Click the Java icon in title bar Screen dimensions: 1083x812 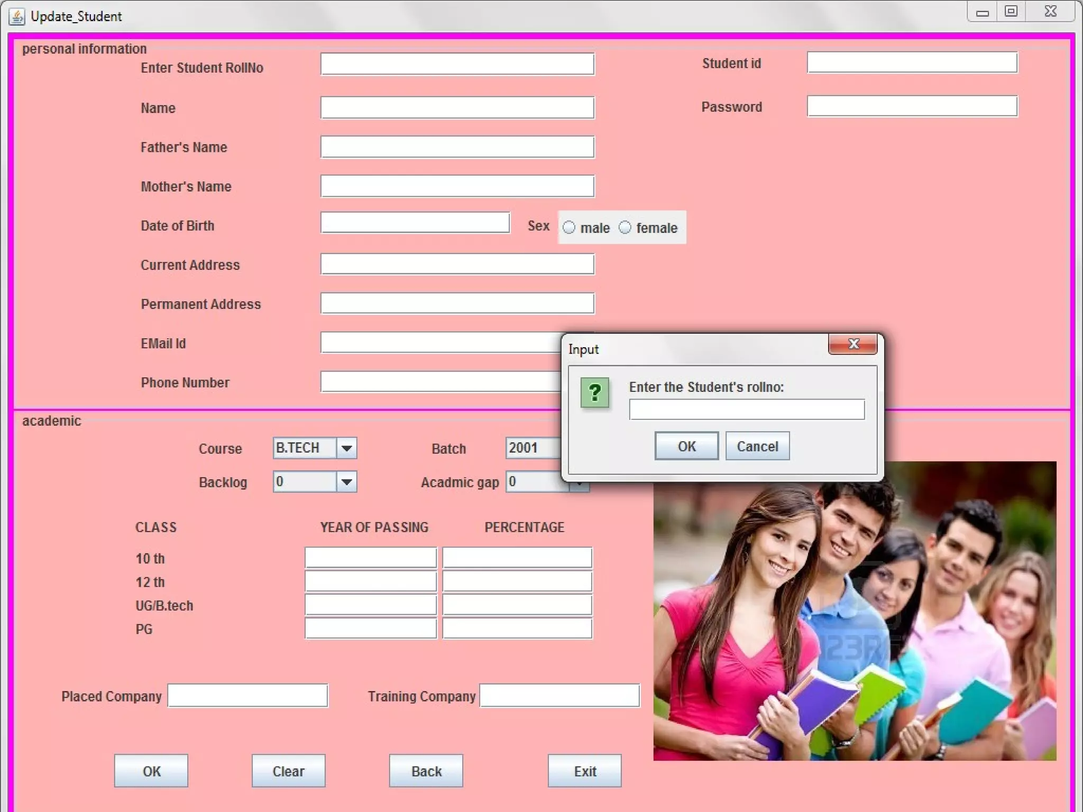17,16
